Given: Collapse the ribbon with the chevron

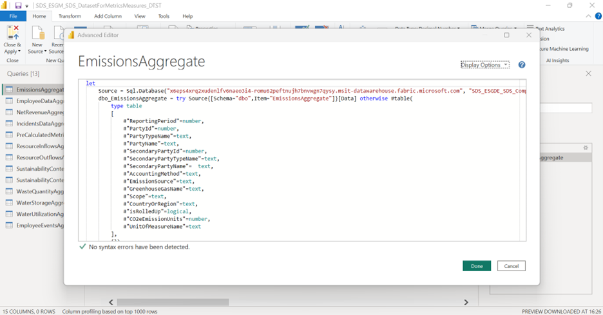Looking at the screenshot, I should pos(590,16).
